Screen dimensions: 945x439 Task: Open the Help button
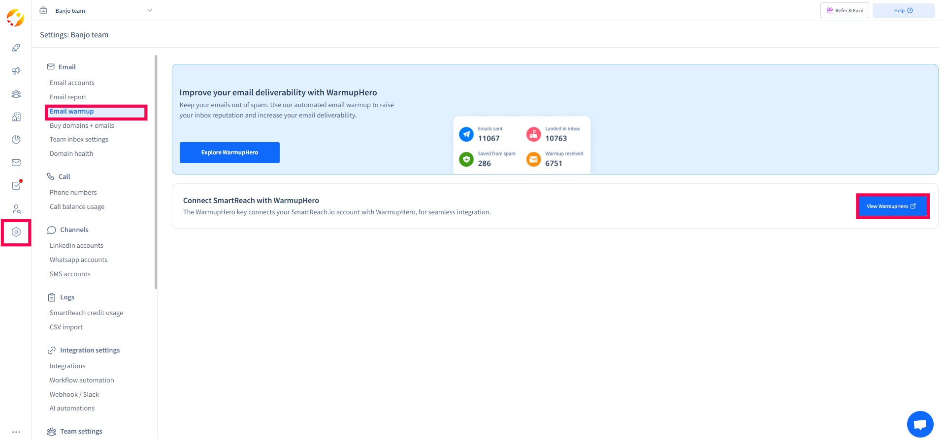903,10
